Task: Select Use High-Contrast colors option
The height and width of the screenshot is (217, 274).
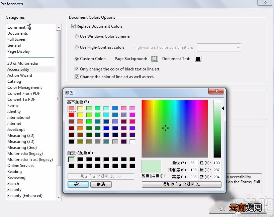Action: pos(77,47)
